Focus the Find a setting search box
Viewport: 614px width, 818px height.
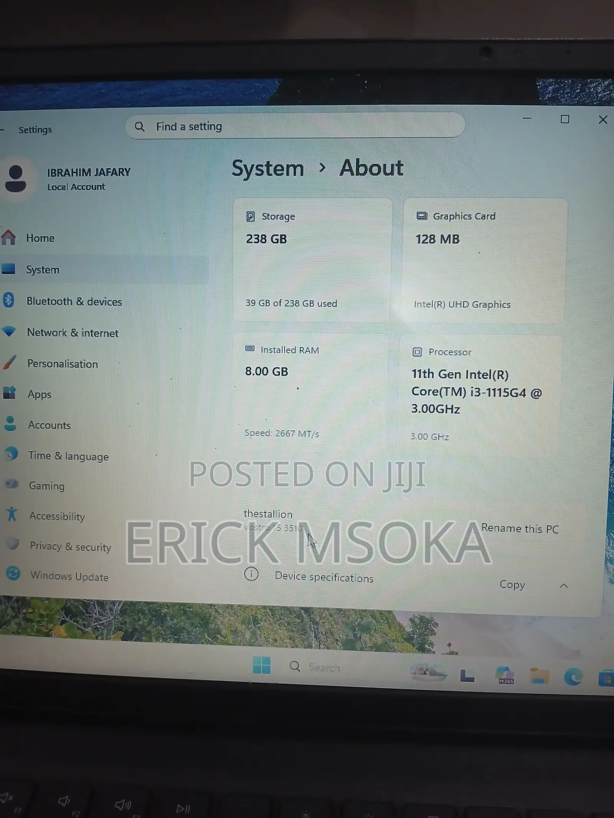tap(295, 126)
